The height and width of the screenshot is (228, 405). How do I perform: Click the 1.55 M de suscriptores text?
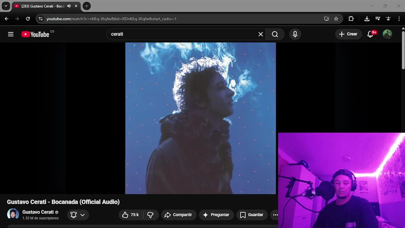pos(40,218)
